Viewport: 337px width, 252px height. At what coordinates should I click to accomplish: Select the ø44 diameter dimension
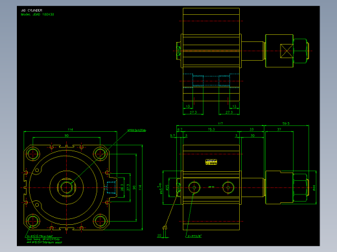pos(314,188)
